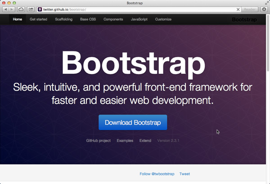
Task: Go forward with the browser forward arrow
Action: (12, 9)
